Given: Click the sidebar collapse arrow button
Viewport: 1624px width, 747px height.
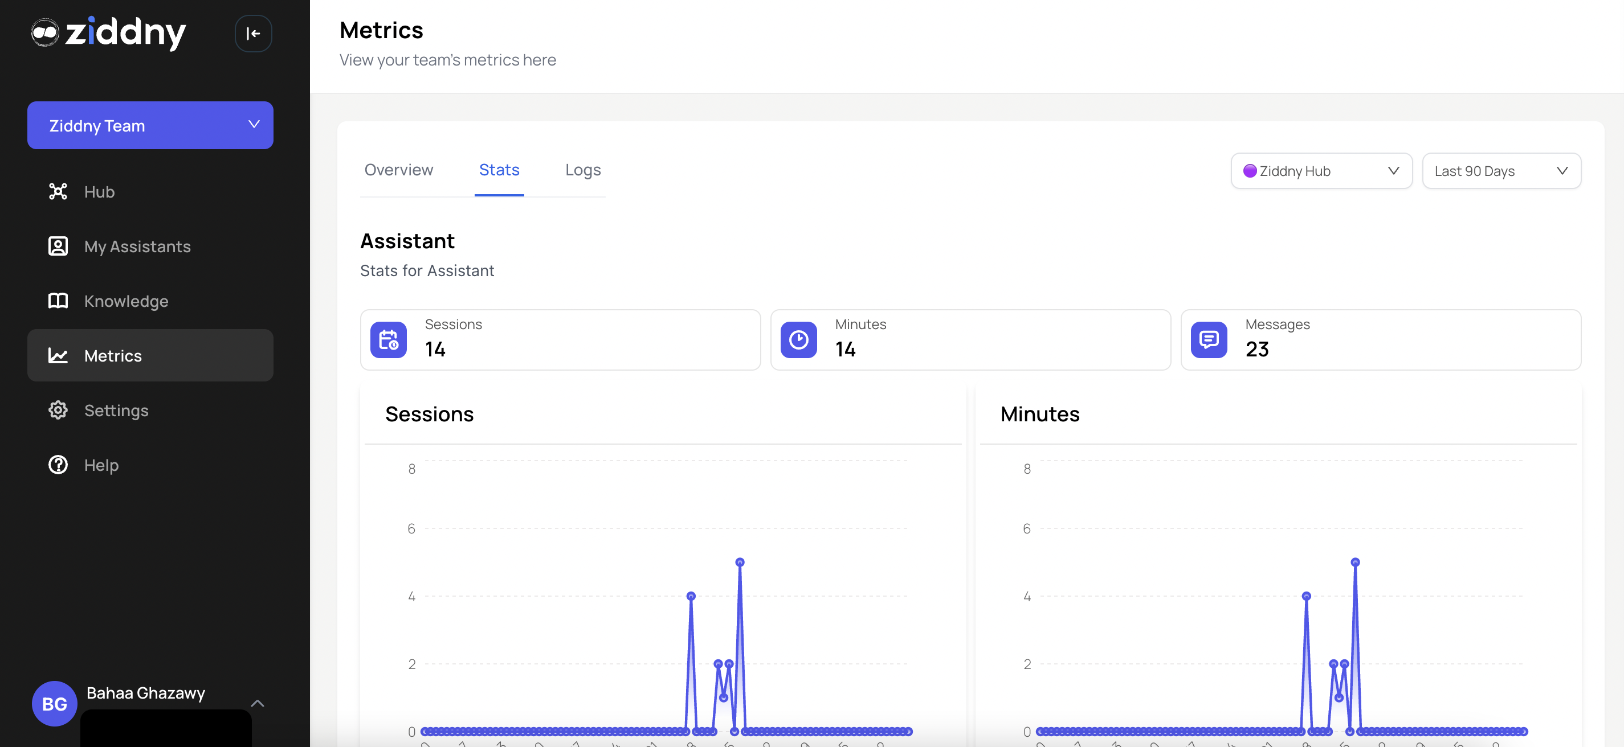Looking at the screenshot, I should click(x=253, y=34).
